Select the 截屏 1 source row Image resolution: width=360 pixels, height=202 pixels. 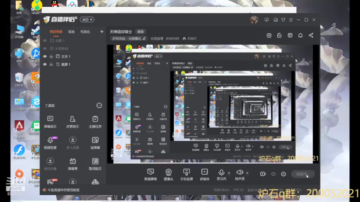(x=73, y=64)
